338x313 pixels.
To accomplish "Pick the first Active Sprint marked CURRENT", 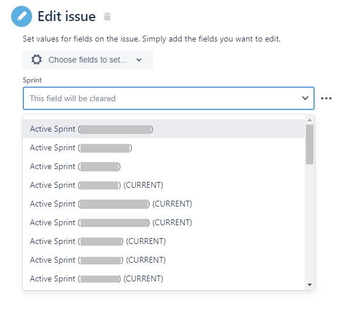I will [x=164, y=185].
